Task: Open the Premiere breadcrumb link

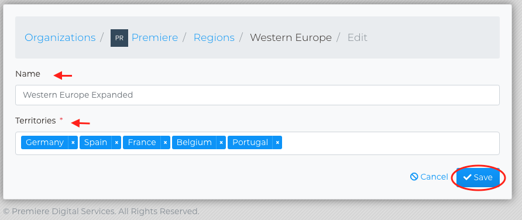Action: pyautogui.click(x=155, y=37)
